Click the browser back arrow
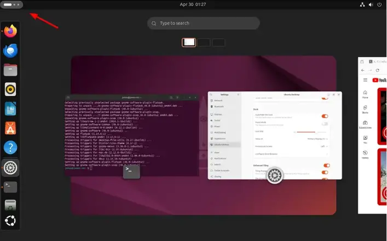Image resolution: width=387 pixels, height=241 pixels. click(x=362, y=70)
